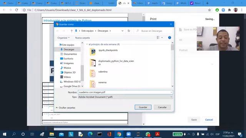Image resolution: width=246 pixels, height=138 pixels.
Task: Close the Guardar como dialog
Action: click(171, 24)
